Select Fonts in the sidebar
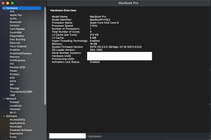This screenshot has width=211, height=140. coord(13,137)
